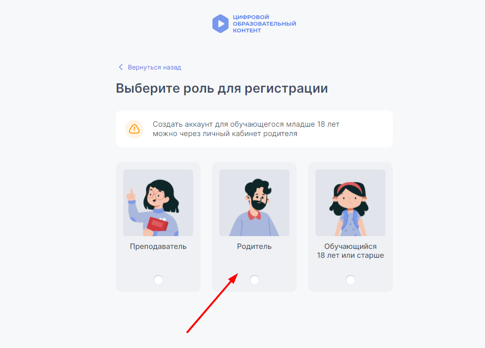This screenshot has height=348, width=485.
Task: Select the Обучающийся radio button
Action: 350,279
